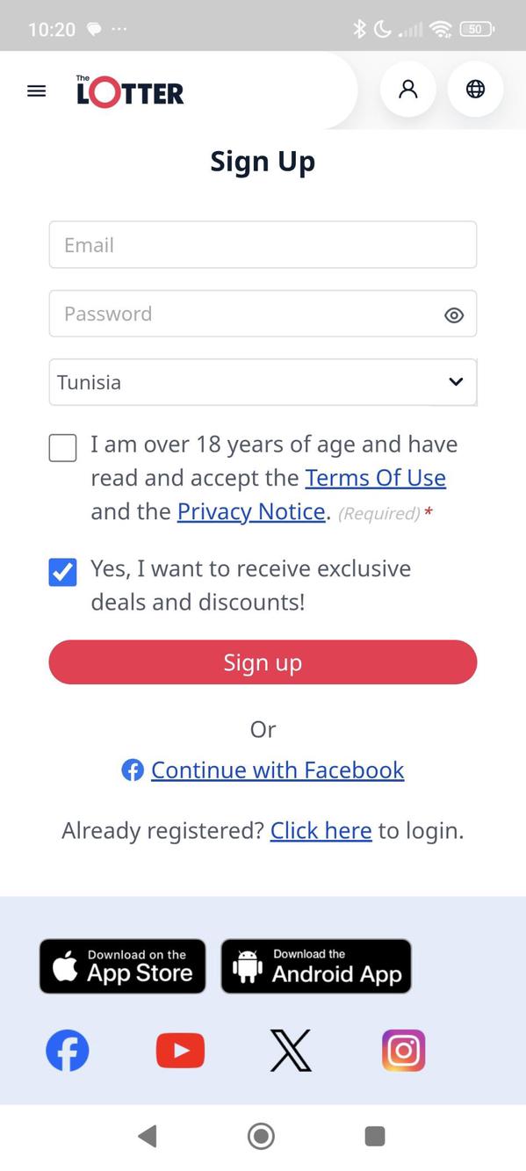Click the X social media icon

pos(290,1050)
